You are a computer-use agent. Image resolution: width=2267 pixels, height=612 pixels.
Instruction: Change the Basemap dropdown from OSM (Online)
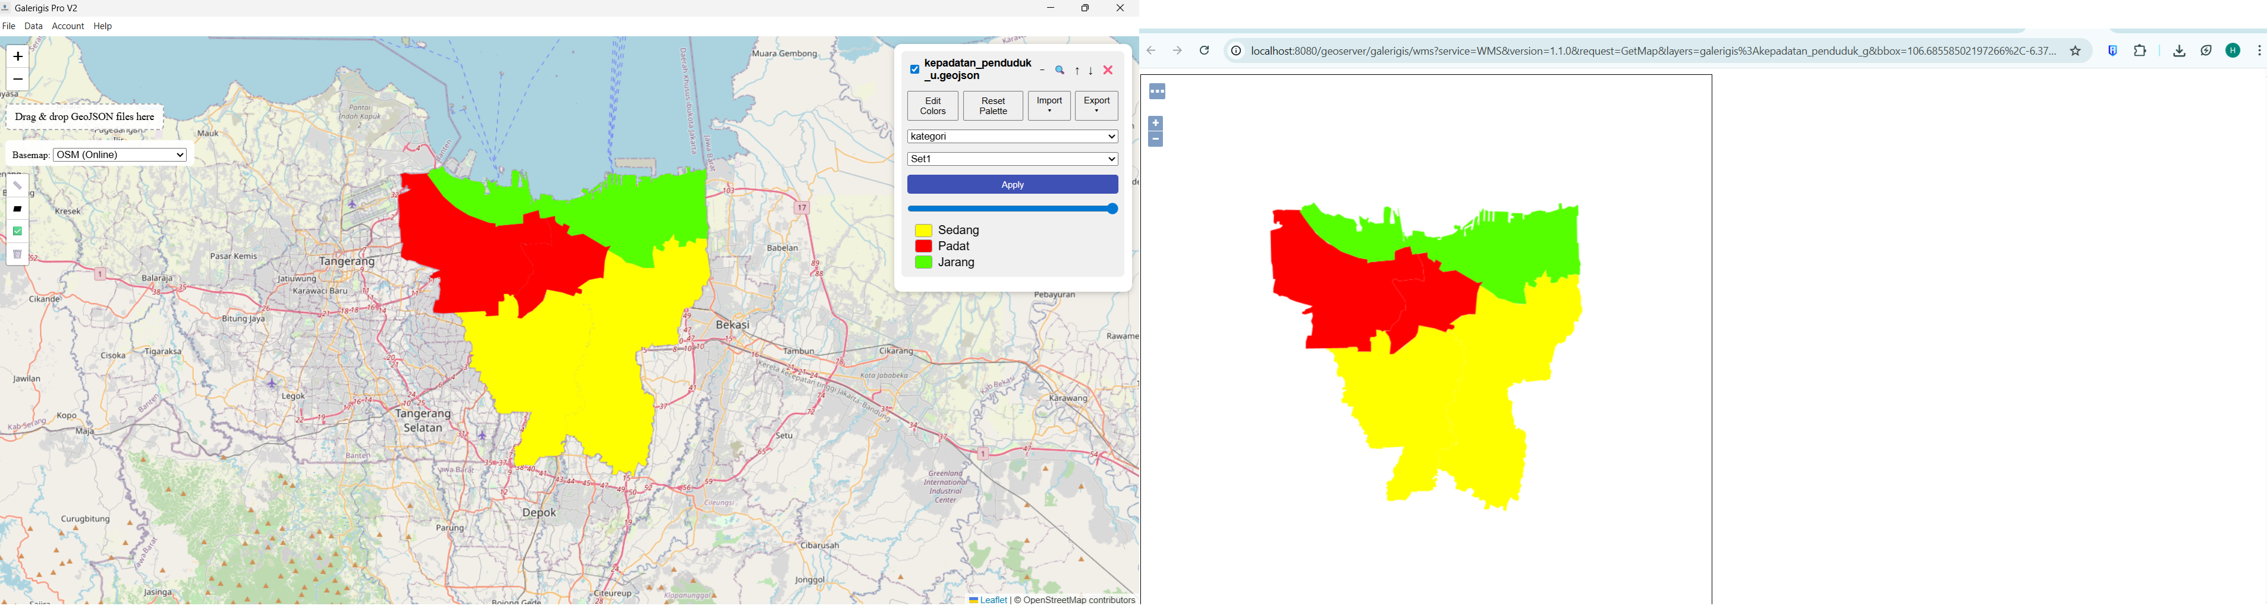pyautogui.click(x=119, y=154)
